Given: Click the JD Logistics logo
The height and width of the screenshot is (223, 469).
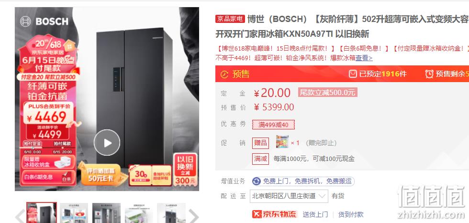Looking at the screenshot, I should point(274,214).
